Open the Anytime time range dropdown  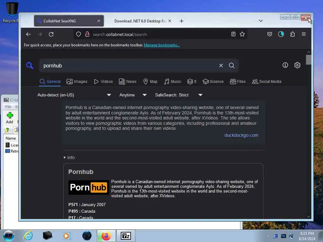click(133, 95)
